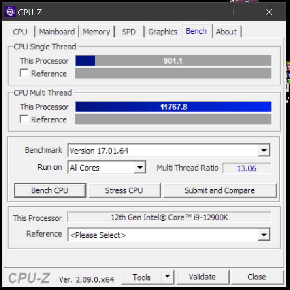Click the CPU-Z logo at bottom left
Viewport: 290px width, 290px height.
click(29, 278)
